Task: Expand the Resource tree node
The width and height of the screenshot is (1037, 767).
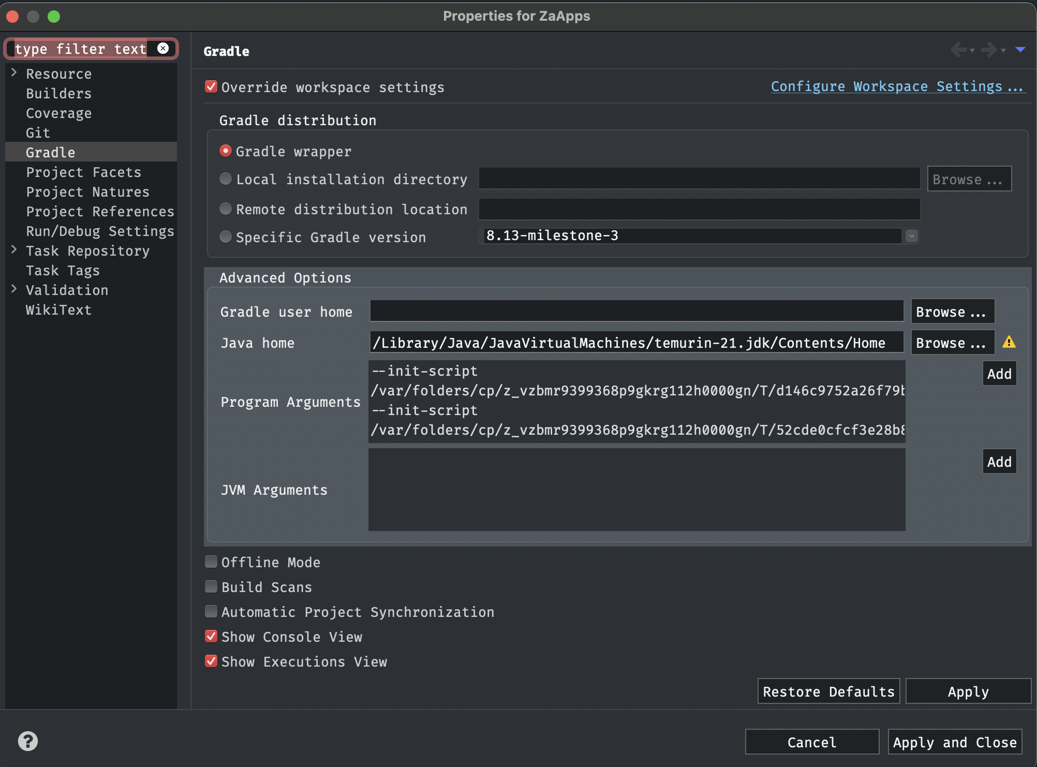Action: pos(14,73)
